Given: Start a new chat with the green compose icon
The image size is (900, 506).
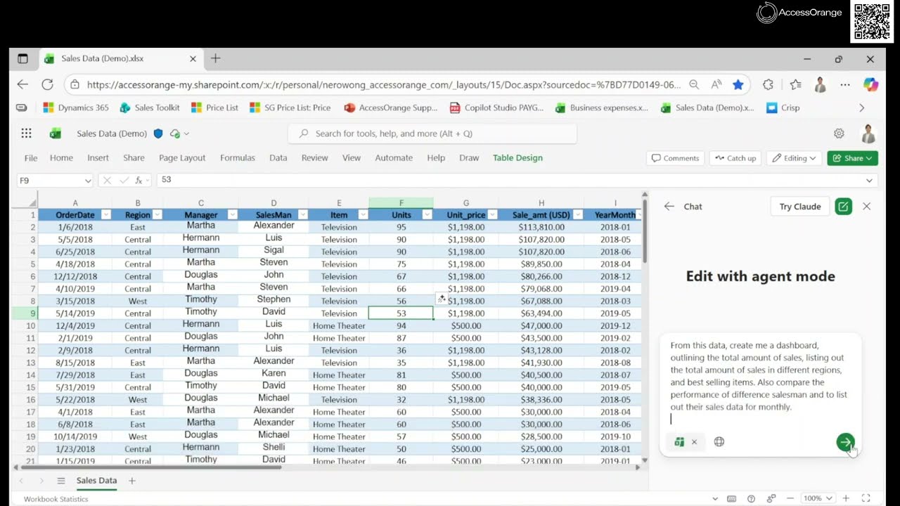Looking at the screenshot, I should (843, 207).
